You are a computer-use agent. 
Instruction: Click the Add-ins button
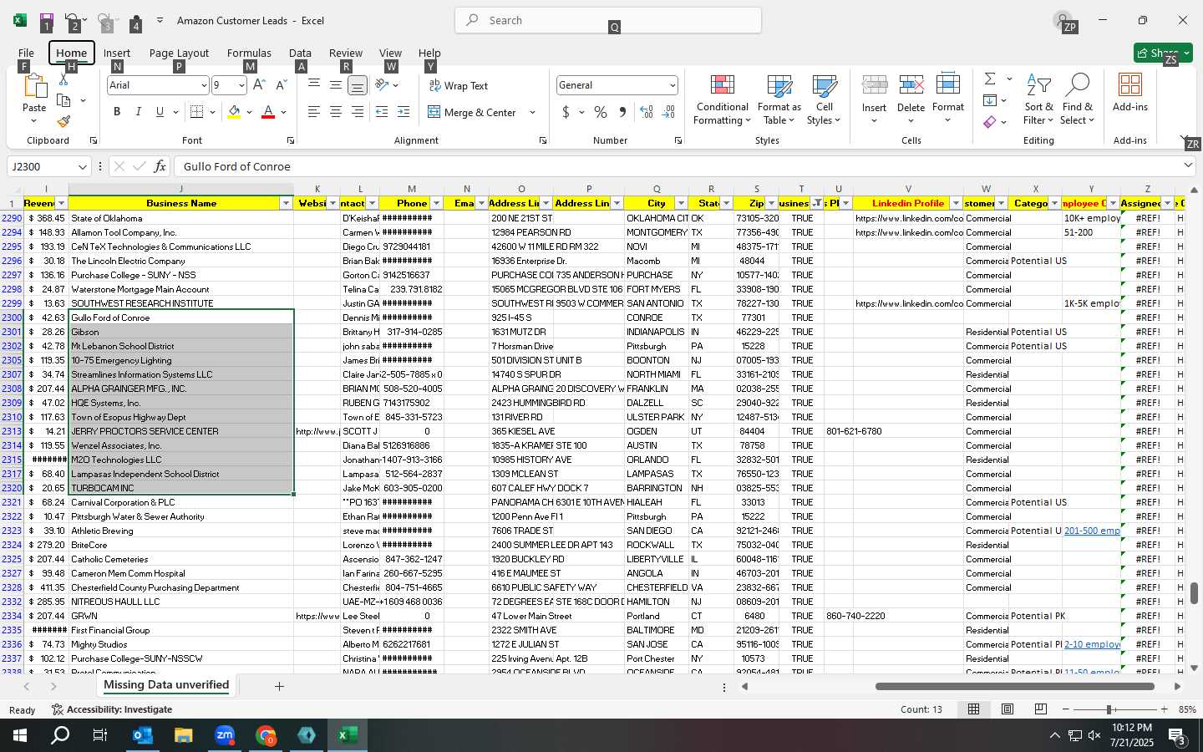tap(1130, 93)
